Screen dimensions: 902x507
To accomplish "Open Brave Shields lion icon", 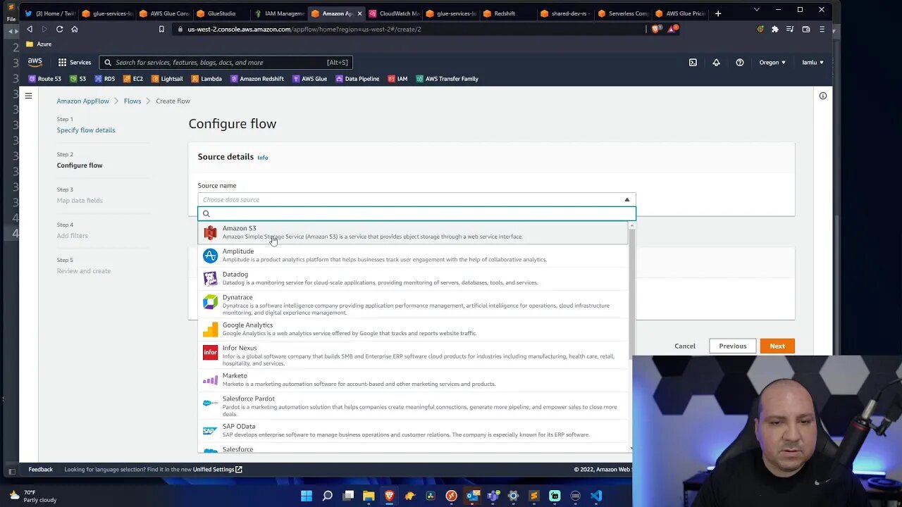I will tap(657, 29).
